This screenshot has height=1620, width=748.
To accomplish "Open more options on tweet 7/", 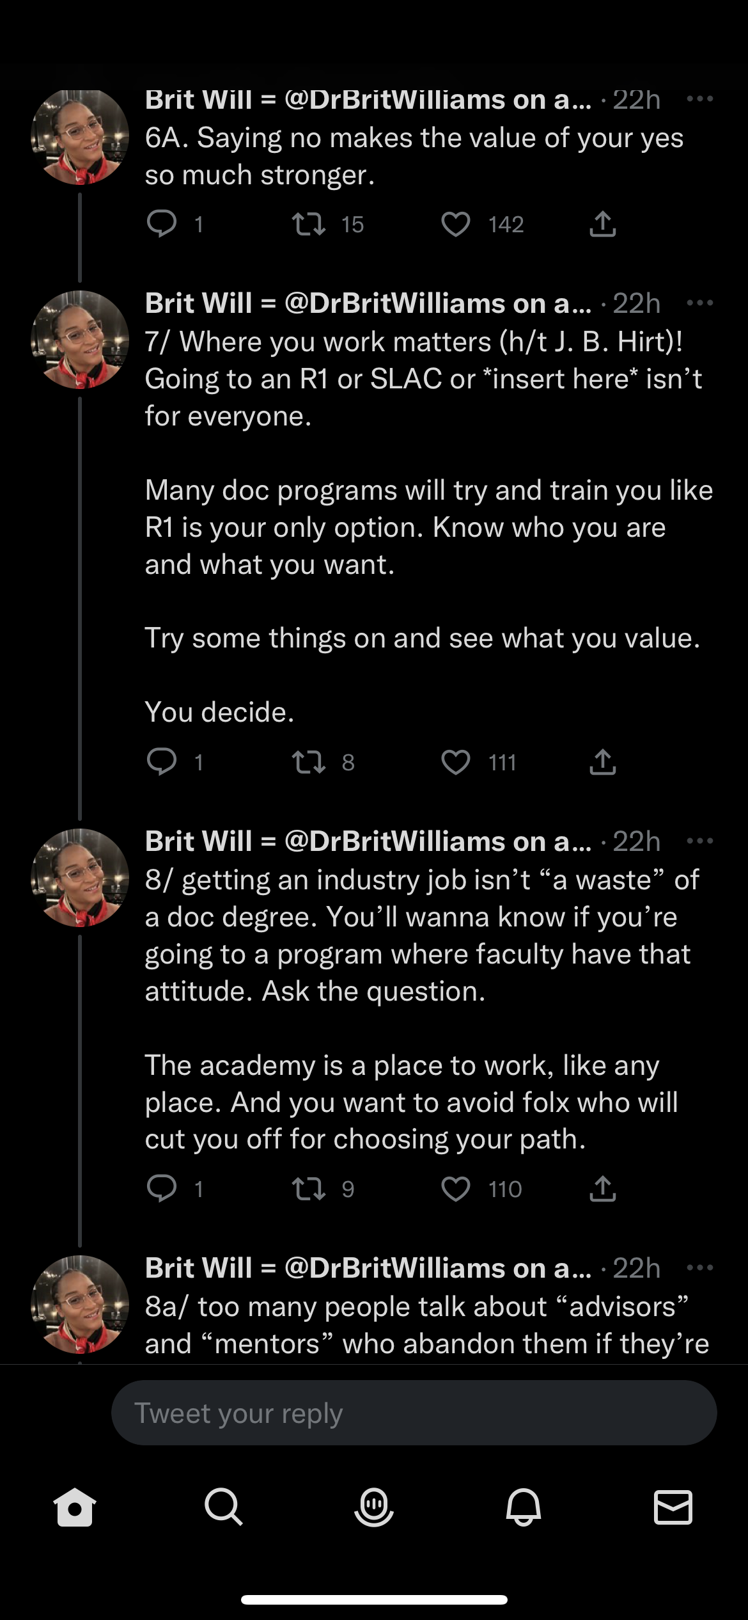I will (699, 303).
